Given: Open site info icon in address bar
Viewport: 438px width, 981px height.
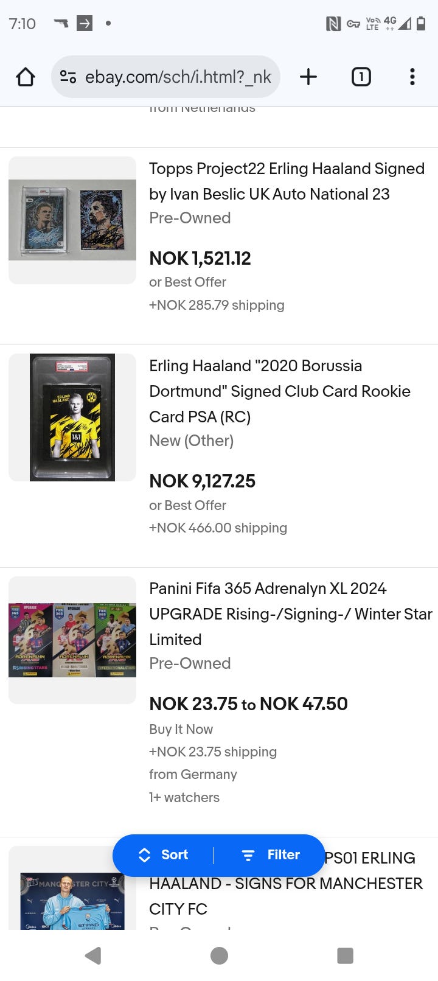Looking at the screenshot, I should click(68, 77).
